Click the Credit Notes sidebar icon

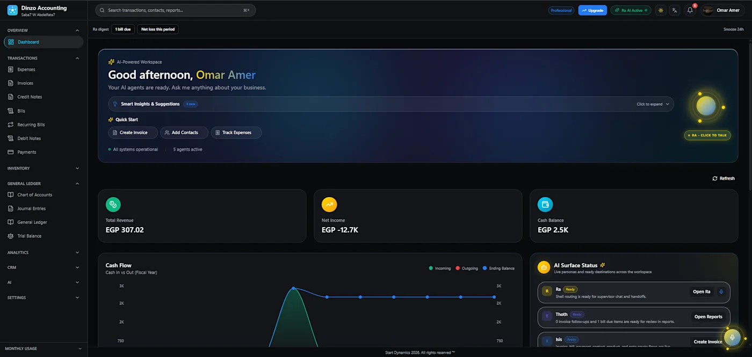click(11, 97)
